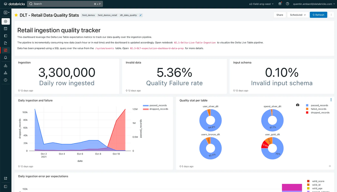
Task: Open the help question mark icon
Action: (x=287, y=4)
